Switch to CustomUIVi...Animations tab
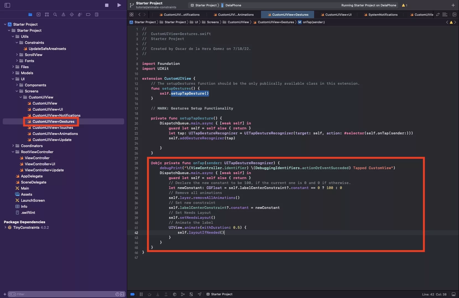The image size is (459, 298). tap(234, 15)
